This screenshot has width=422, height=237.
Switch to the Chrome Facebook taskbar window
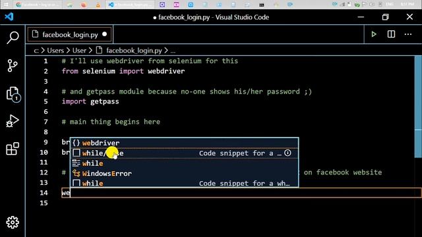[38, 5]
